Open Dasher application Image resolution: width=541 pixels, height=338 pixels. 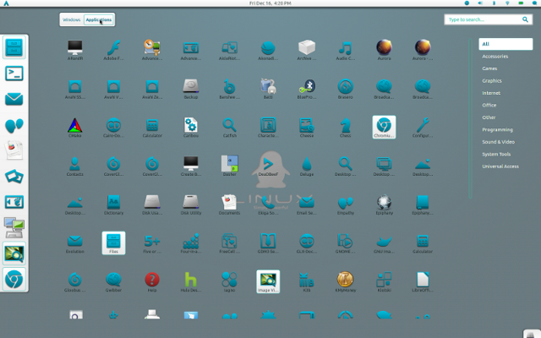point(229,166)
